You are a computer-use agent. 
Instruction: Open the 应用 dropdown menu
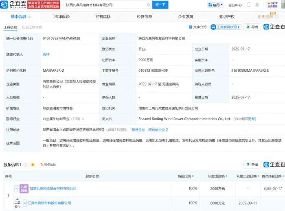[215, 5]
